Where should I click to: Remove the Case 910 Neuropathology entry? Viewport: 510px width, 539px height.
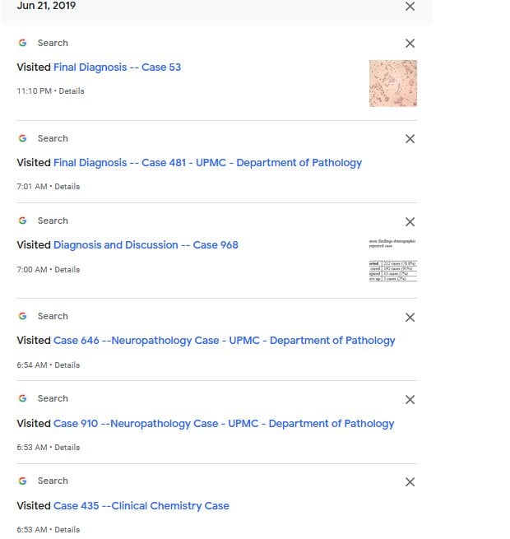[410, 400]
